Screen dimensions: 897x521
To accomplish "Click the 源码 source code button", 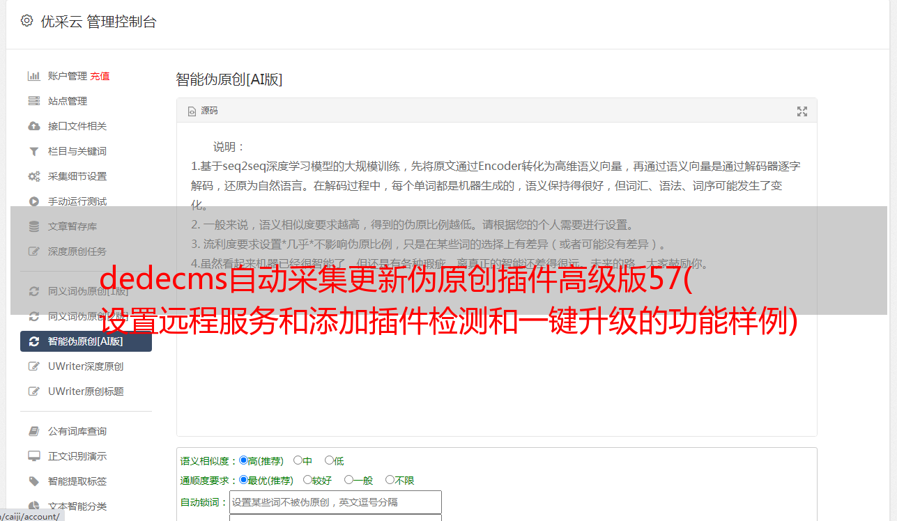I will click(x=203, y=111).
